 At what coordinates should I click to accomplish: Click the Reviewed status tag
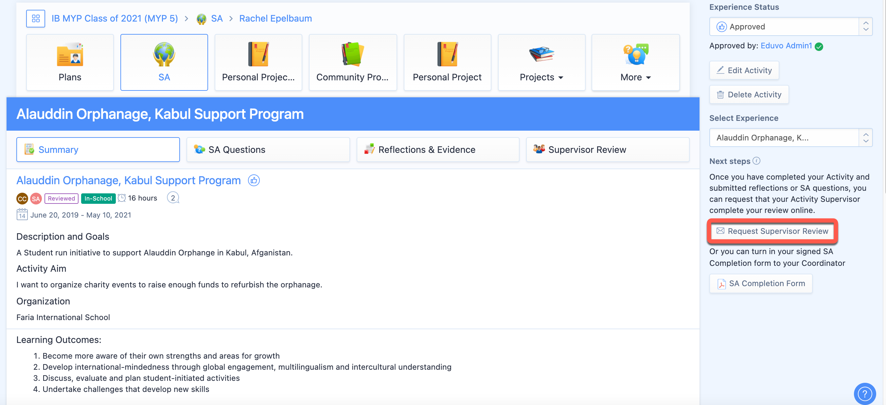(x=61, y=198)
